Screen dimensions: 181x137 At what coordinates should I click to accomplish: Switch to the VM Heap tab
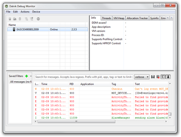[119, 18]
